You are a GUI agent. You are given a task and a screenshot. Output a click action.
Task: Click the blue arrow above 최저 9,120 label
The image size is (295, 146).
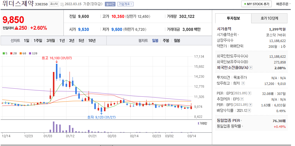(x=102, y=113)
